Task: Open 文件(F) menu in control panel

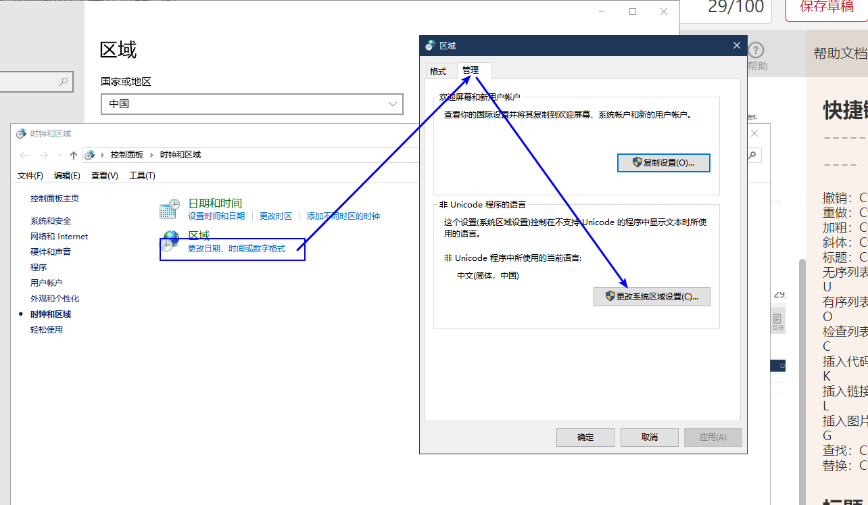Action: click(x=30, y=175)
